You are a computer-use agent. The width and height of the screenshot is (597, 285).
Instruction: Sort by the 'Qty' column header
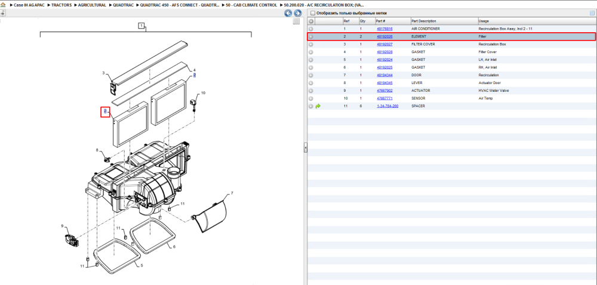pos(367,21)
